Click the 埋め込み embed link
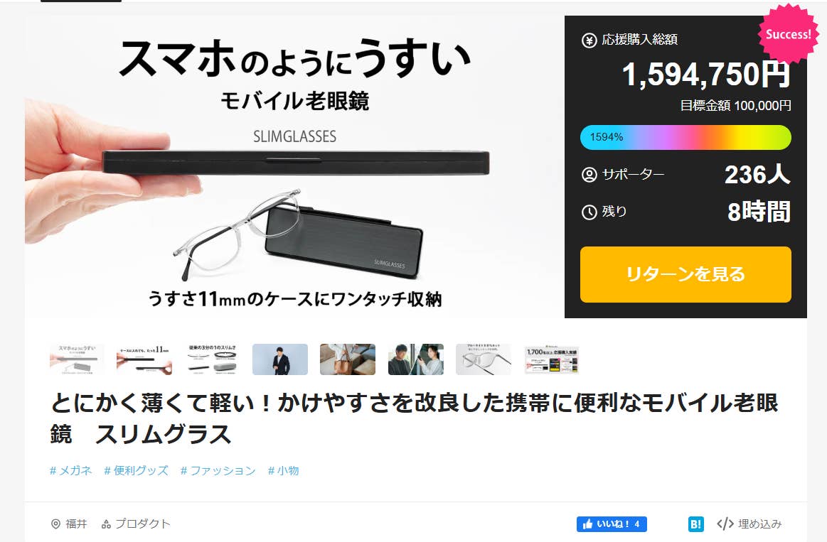This screenshot has width=827, height=542. pyautogui.click(x=759, y=524)
